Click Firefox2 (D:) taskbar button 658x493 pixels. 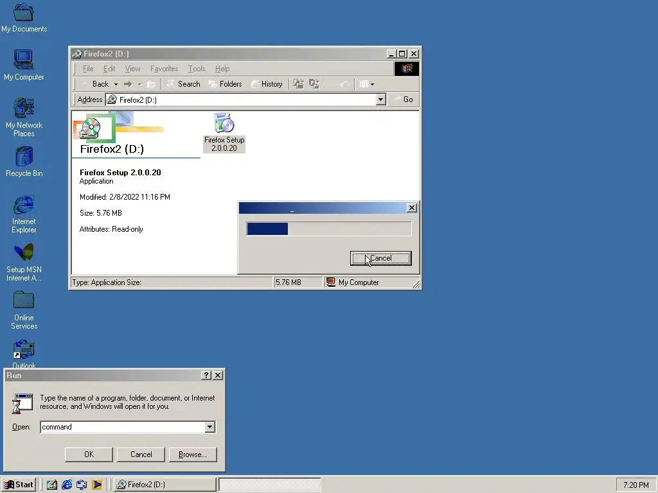tap(164, 485)
